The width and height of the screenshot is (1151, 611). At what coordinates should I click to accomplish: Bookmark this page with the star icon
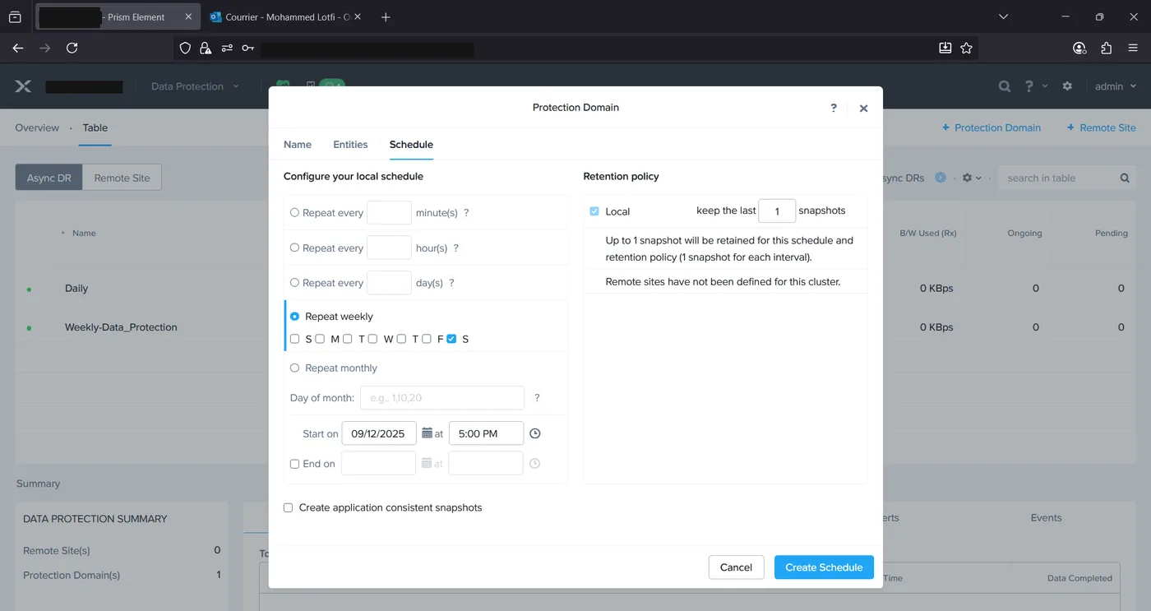point(967,49)
